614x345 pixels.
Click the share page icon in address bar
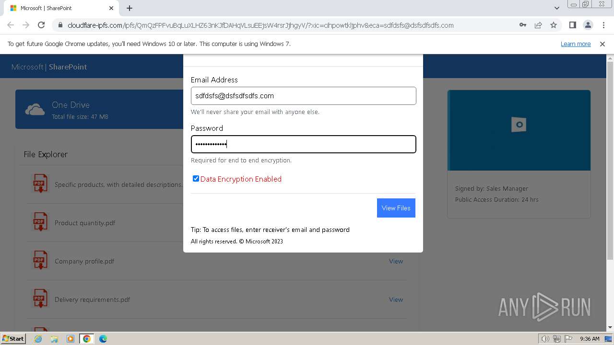[x=538, y=25]
